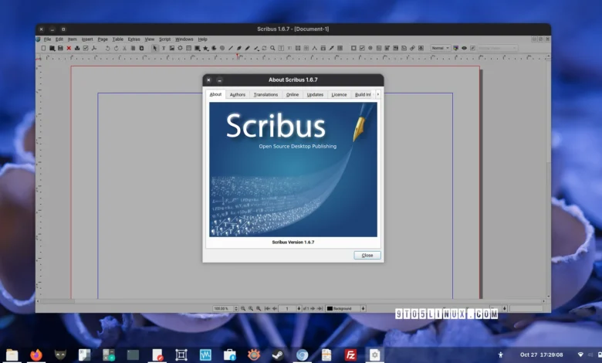
Task: Select the Calligraphic Line tool
Action: [256, 48]
